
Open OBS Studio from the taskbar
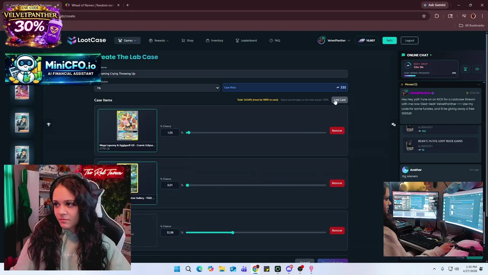(x=300, y=269)
